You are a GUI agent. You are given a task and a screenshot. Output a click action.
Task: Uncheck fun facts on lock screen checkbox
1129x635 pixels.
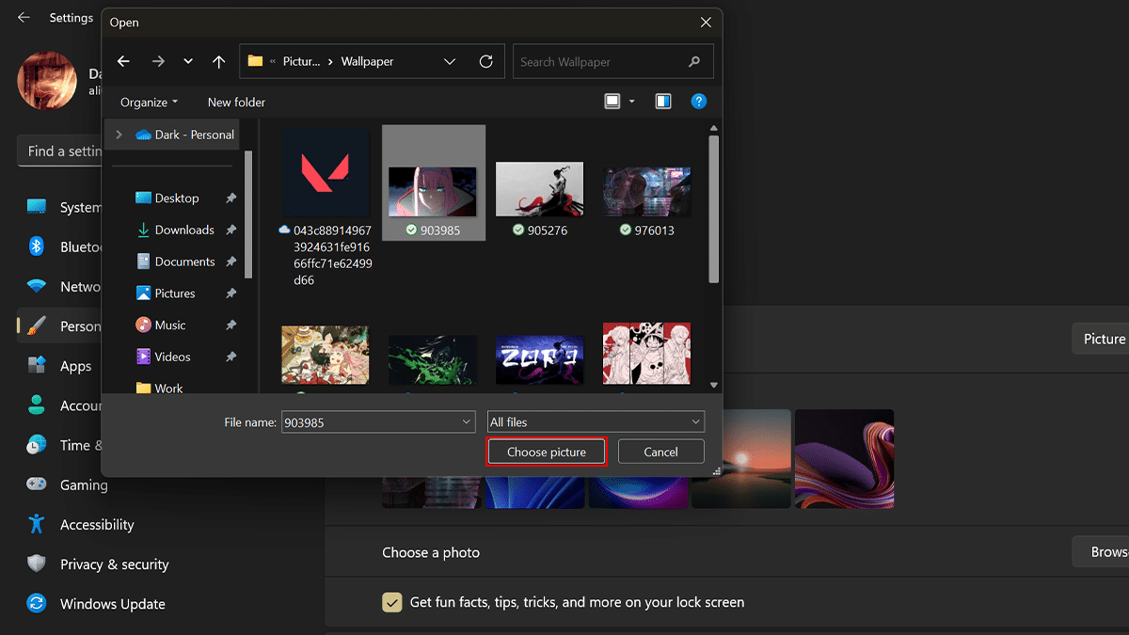click(x=391, y=602)
